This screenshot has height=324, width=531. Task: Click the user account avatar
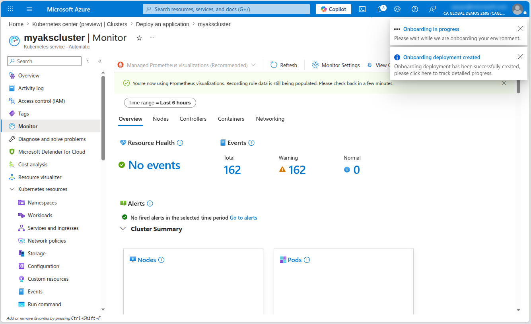pyautogui.click(x=517, y=9)
